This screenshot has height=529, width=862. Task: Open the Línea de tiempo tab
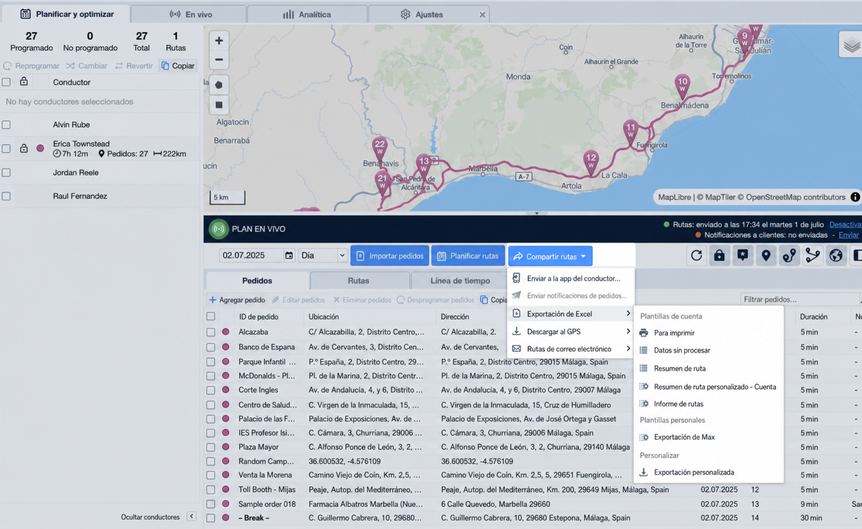(460, 281)
